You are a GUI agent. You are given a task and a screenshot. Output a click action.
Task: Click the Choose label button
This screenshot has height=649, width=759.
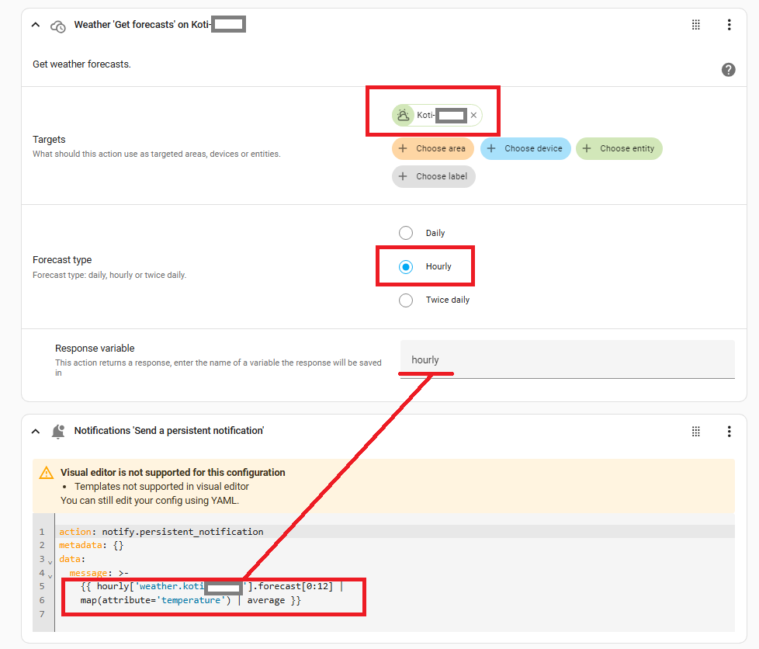[433, 176]
